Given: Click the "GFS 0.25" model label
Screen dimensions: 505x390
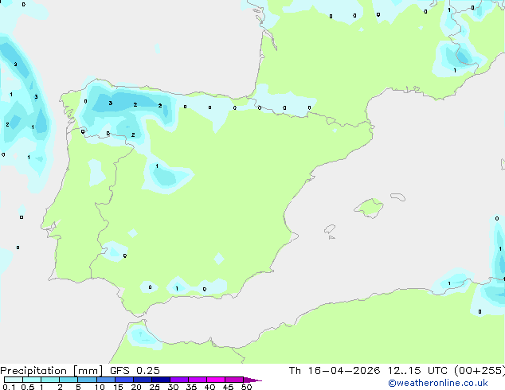Looking at the screenshot, I should pos(135,371).
